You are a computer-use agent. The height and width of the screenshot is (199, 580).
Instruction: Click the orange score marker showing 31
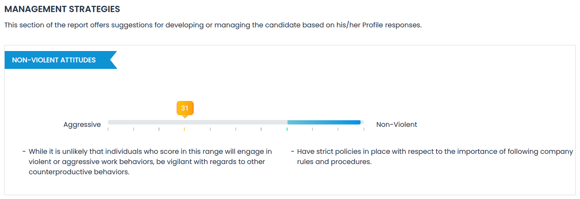[185, 108]
